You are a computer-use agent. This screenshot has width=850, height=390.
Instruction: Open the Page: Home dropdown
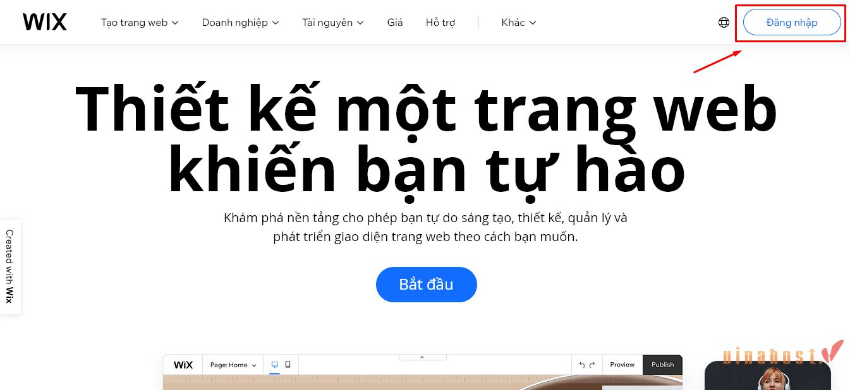pos(233,365)
